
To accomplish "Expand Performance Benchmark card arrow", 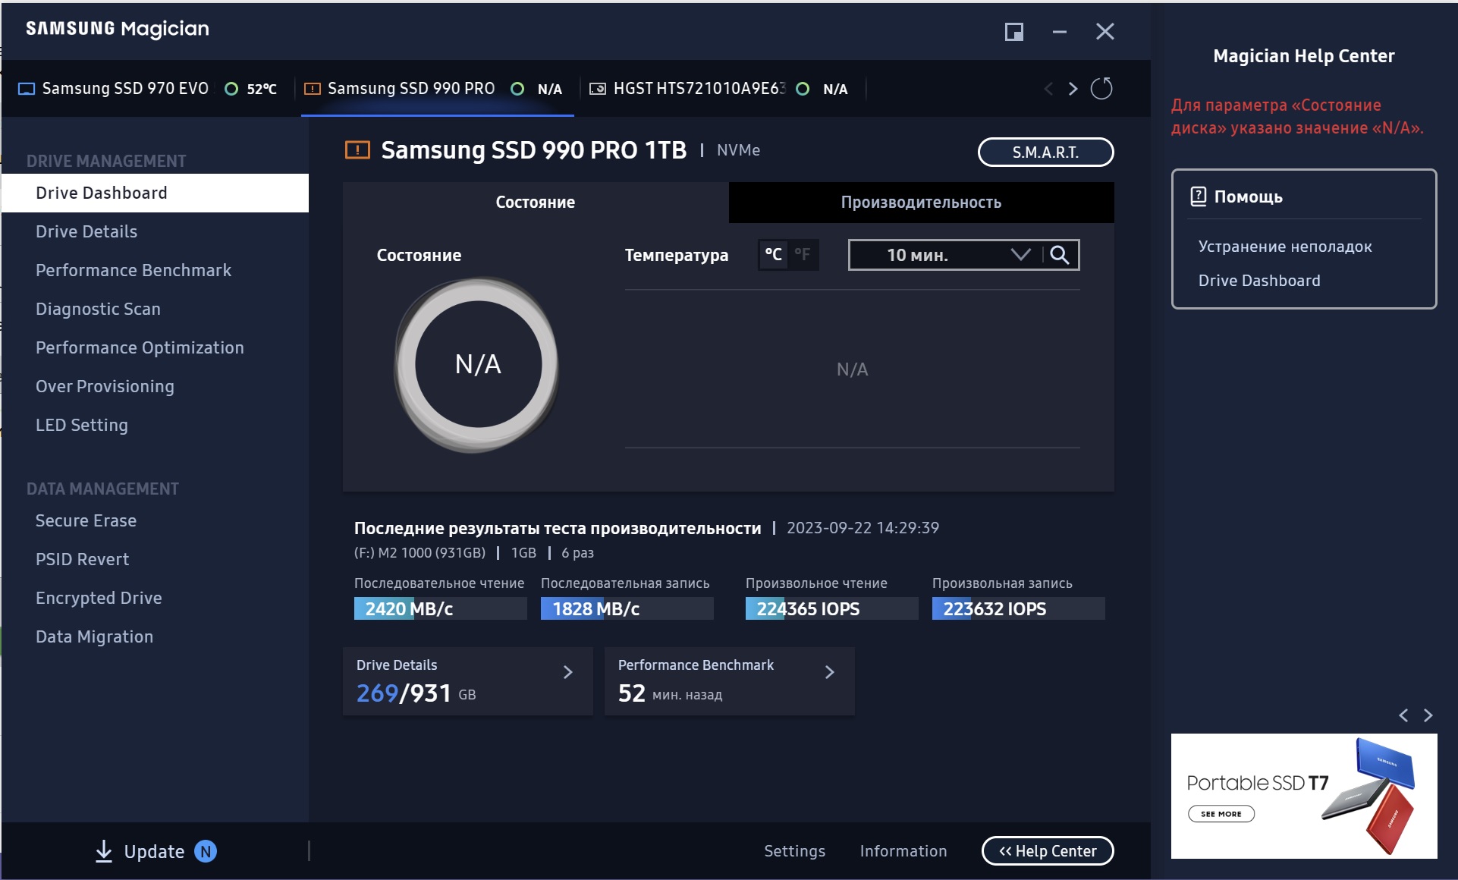I will pyautogui.click(x=829, y=672).
